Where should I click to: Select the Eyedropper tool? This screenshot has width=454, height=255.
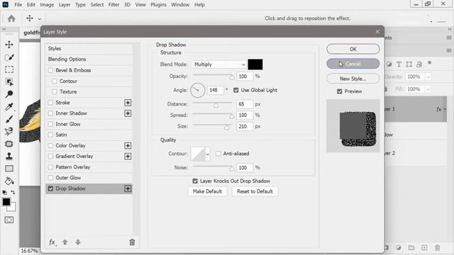[9, 107]
